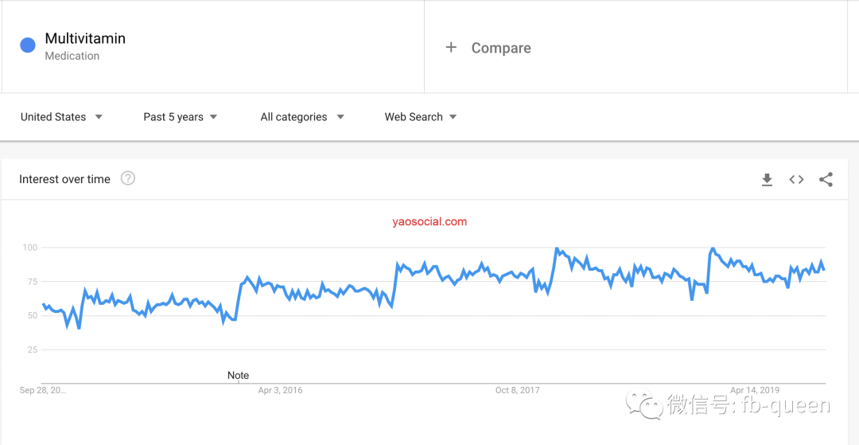Viewport: 859px width, 445px height.
Task: Expand the Past 5 years time filter
Action: (x=181, y=117)
